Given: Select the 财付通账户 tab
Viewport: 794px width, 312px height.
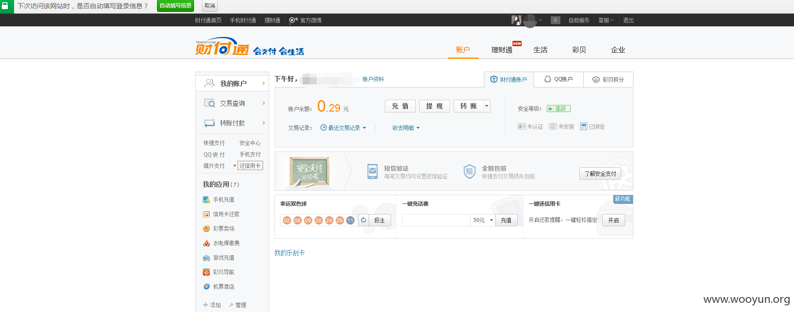Looking at the screenshot, I should [x=509, y=80].
